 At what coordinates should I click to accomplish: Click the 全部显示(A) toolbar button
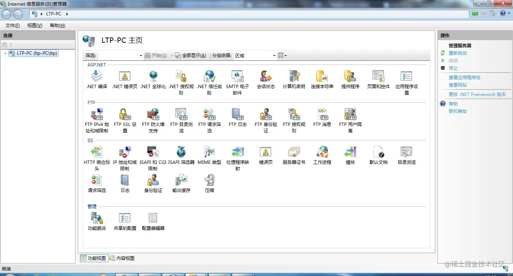tap(191, 55)
